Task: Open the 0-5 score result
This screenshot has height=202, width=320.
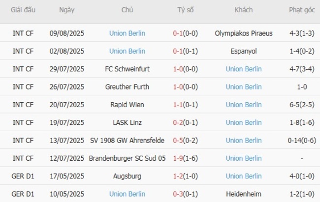Action: (x=178, y=141)
